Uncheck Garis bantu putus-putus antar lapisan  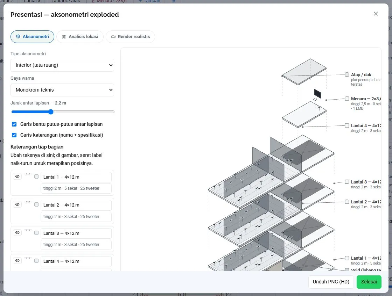(14, 124)
